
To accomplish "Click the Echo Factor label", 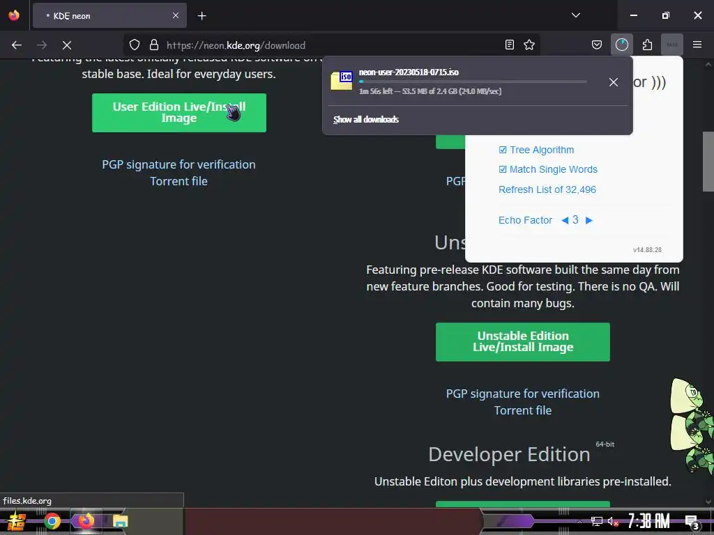I will point(525,220).
